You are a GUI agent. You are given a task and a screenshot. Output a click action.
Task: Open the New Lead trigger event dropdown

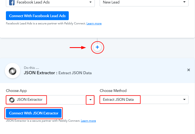coord(144,2)
